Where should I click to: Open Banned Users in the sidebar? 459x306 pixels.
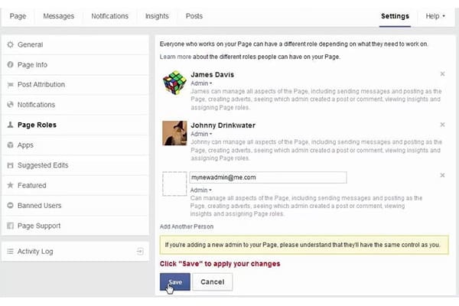click(75, 205)
